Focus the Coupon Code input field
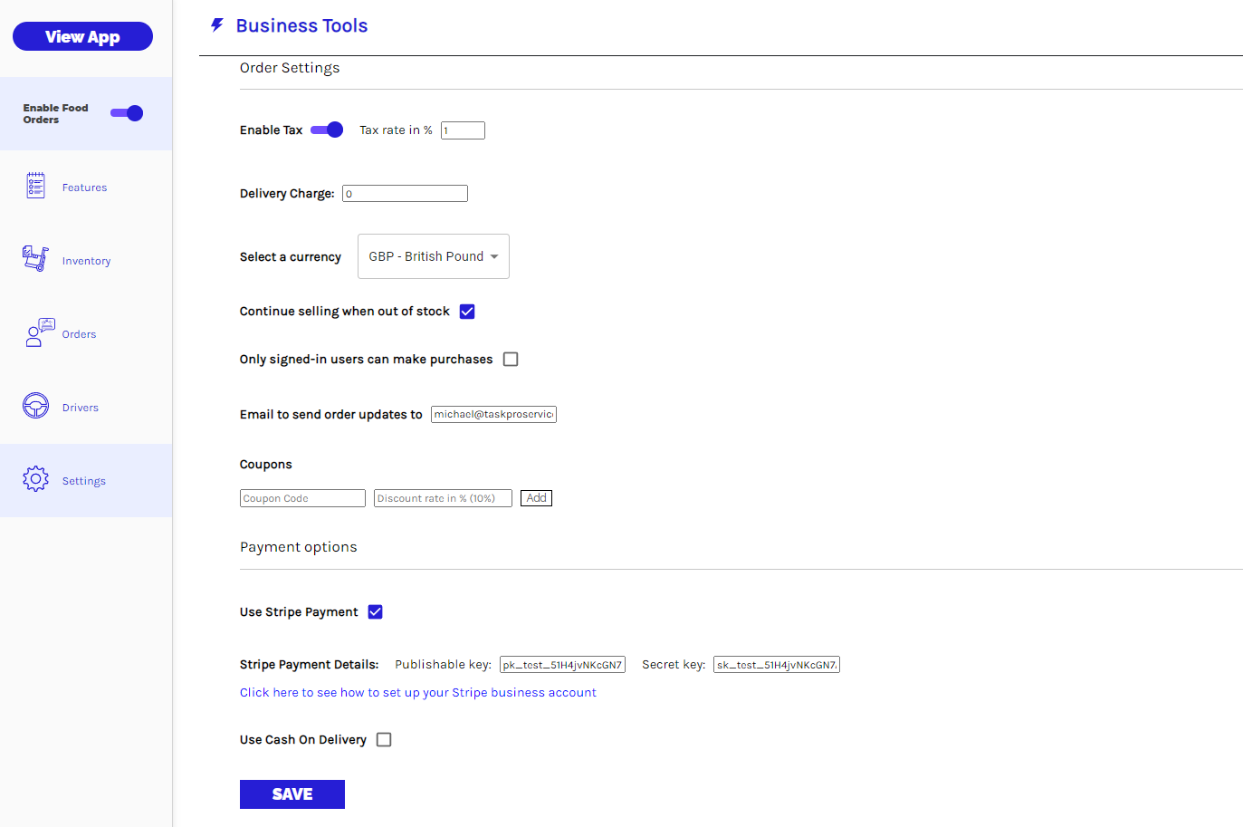This screenshot has height=827, width=1243. coord(302,498)
